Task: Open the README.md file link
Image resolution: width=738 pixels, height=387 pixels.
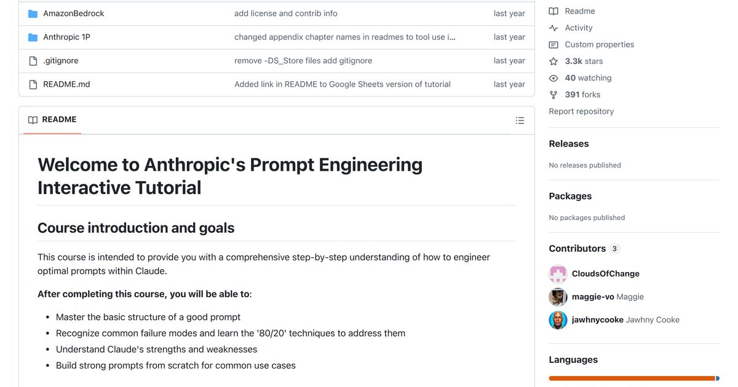Action: pos(66,84)
